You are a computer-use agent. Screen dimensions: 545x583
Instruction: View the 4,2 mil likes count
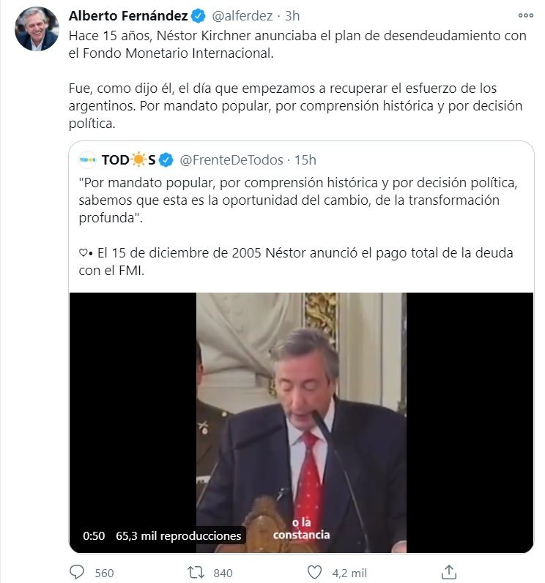tap(349, 573)
